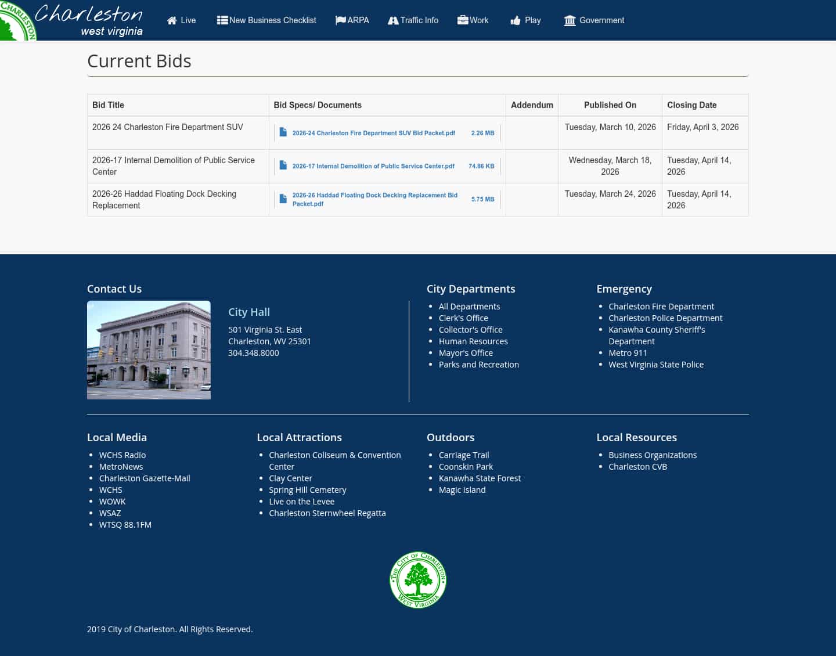Click the PDF icon for Internal Demolition bid packet
Viewport: 836px width, 656px height.
tap(283, 165)
